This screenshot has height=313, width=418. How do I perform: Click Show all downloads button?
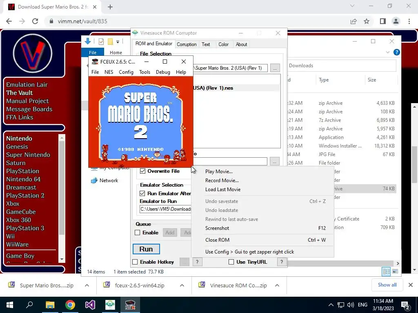coord(387,285)
